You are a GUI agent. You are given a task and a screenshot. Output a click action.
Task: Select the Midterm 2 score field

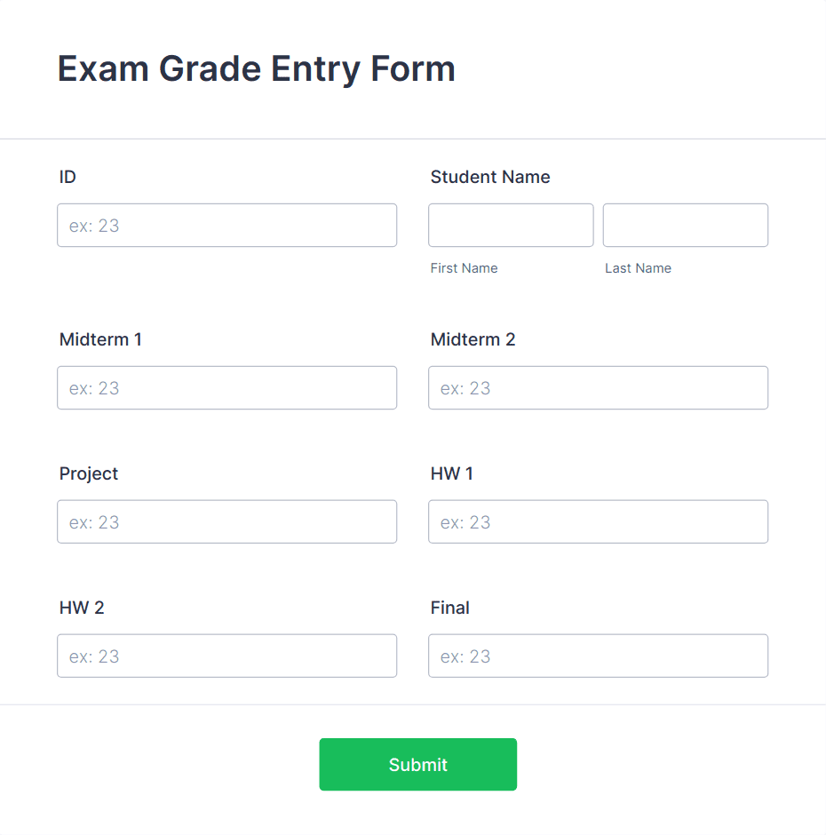pyautogui.click(x=597, y=387)
